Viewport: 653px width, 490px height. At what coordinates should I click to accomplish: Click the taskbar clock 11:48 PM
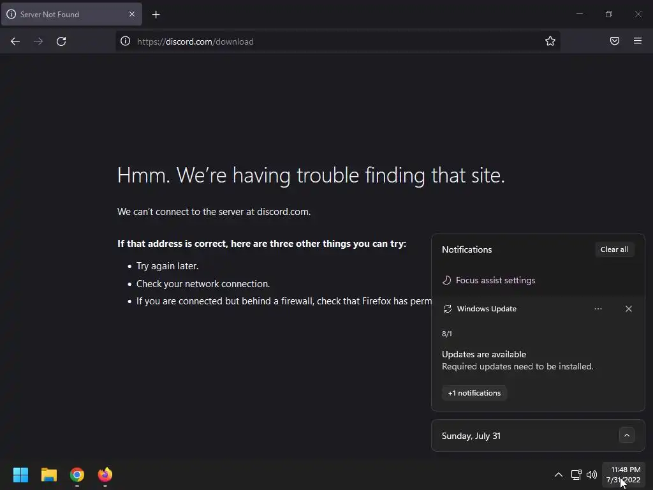pos(624,475)
